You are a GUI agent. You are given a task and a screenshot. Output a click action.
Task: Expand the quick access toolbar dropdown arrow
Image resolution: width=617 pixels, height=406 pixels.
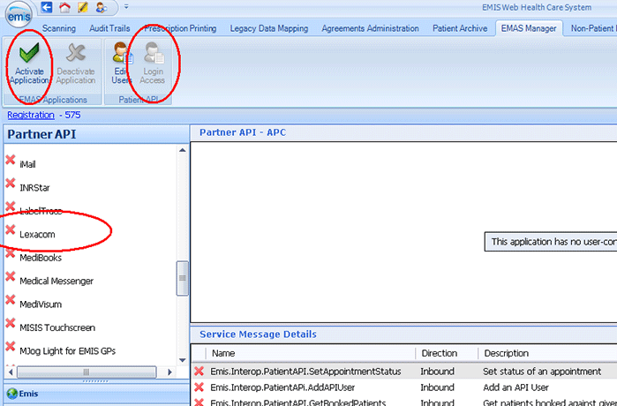(x=126, y=7)
